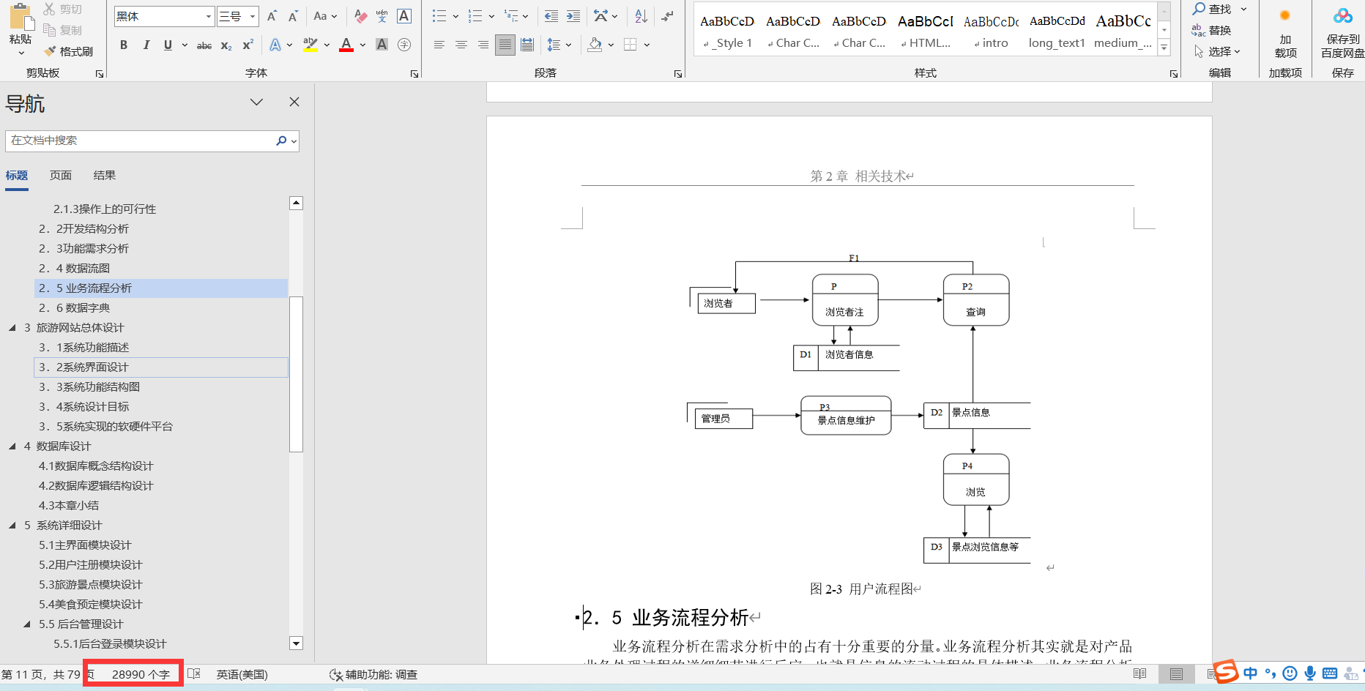Toggle underline formatting
The height and width of the screenshot is (691, 1365).
click(168, 45)
